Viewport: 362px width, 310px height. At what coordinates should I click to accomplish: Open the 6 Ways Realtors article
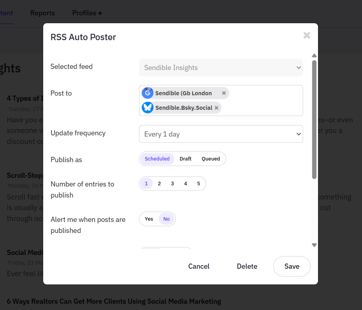tap(114, 301)
